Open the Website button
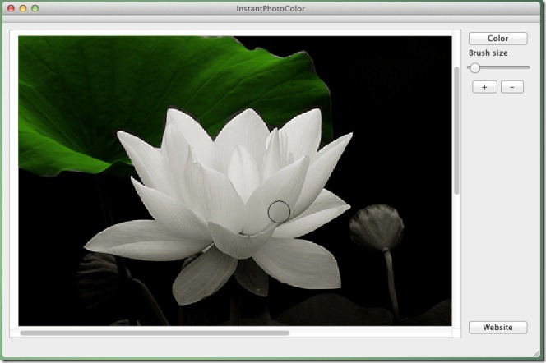Image resolution: width=546 pixels, height=363 pixels. click(497, 327)
